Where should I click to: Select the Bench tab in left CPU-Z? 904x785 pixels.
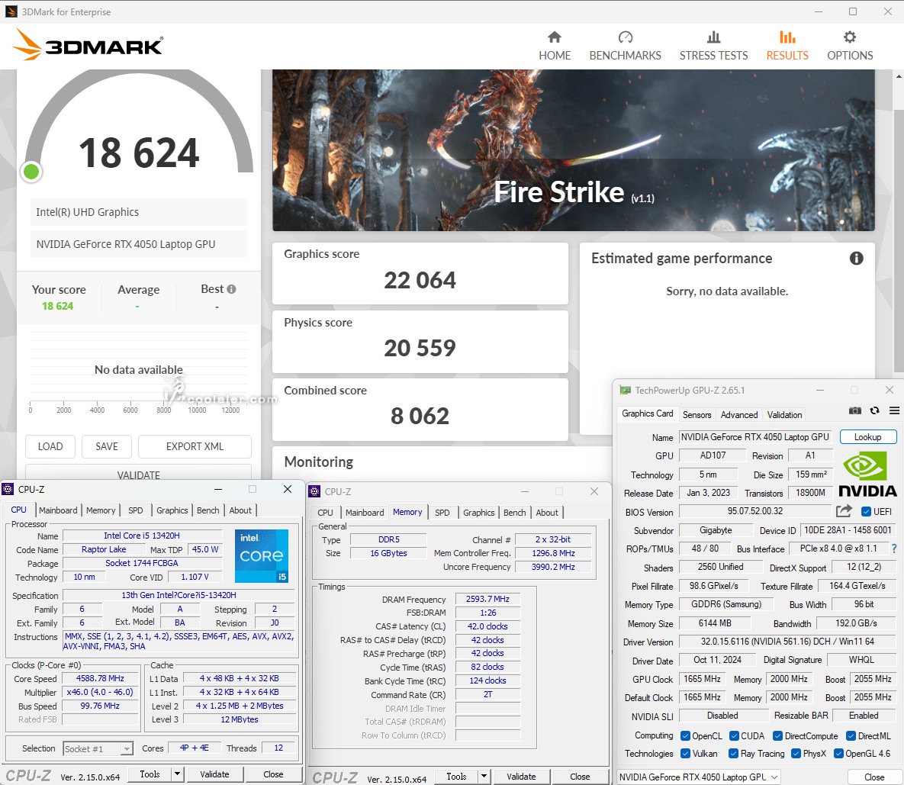pos(208,510)
